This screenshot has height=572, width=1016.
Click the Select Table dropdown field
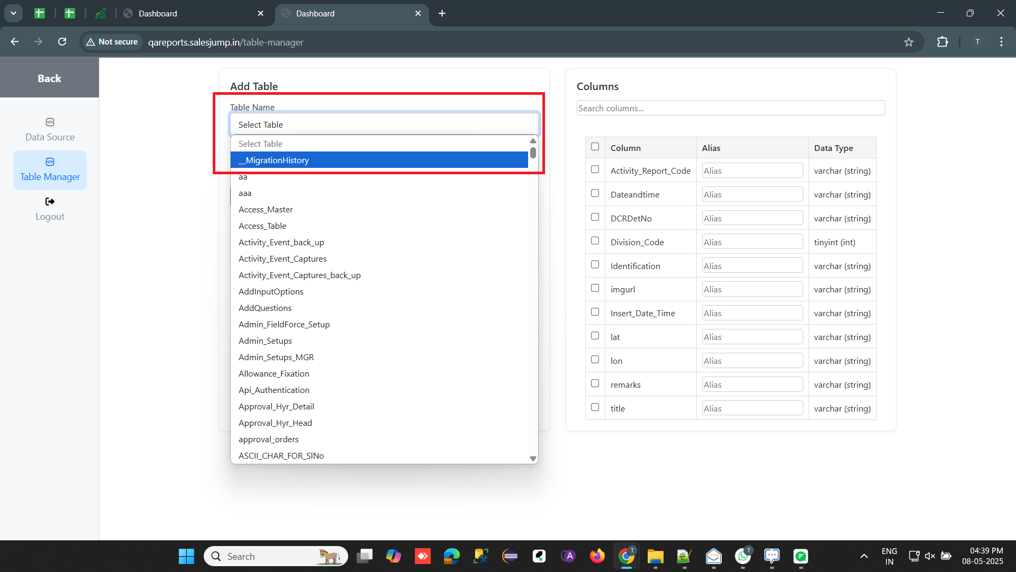click(x=384, y=124)
